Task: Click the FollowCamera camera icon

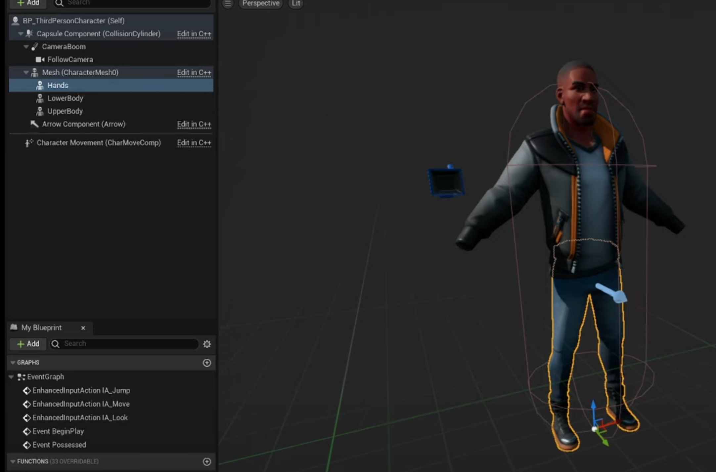Action: [40, 59]
